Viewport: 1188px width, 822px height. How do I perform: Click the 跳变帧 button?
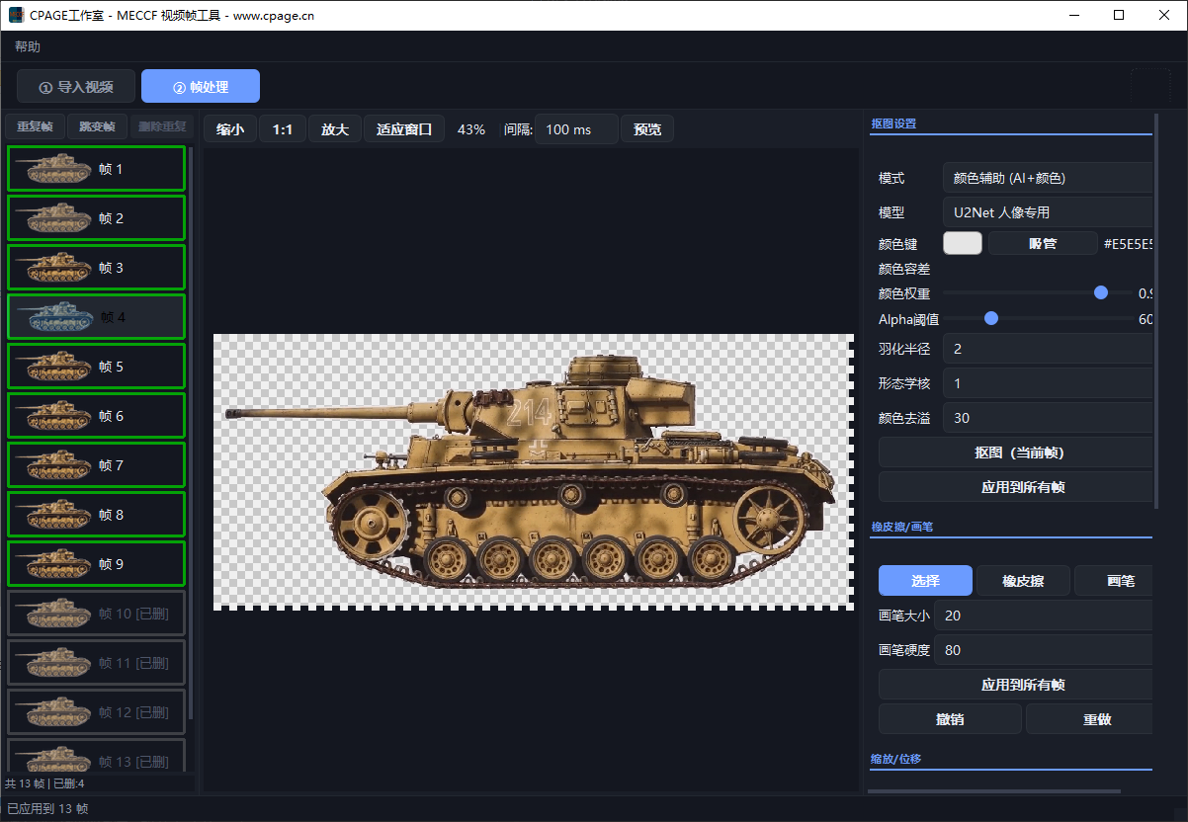pos(97,127)
